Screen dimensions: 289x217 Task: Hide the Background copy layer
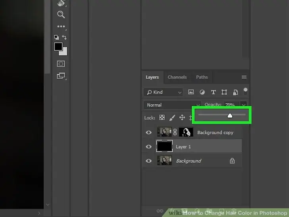coord(149,133)
